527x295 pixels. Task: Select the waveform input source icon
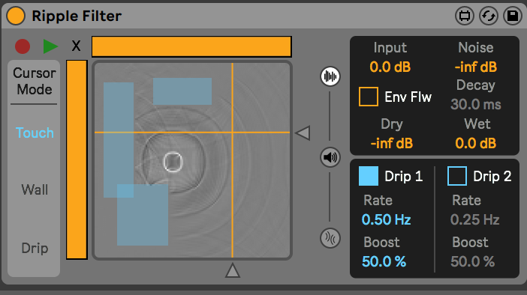[x=330, y=76]
